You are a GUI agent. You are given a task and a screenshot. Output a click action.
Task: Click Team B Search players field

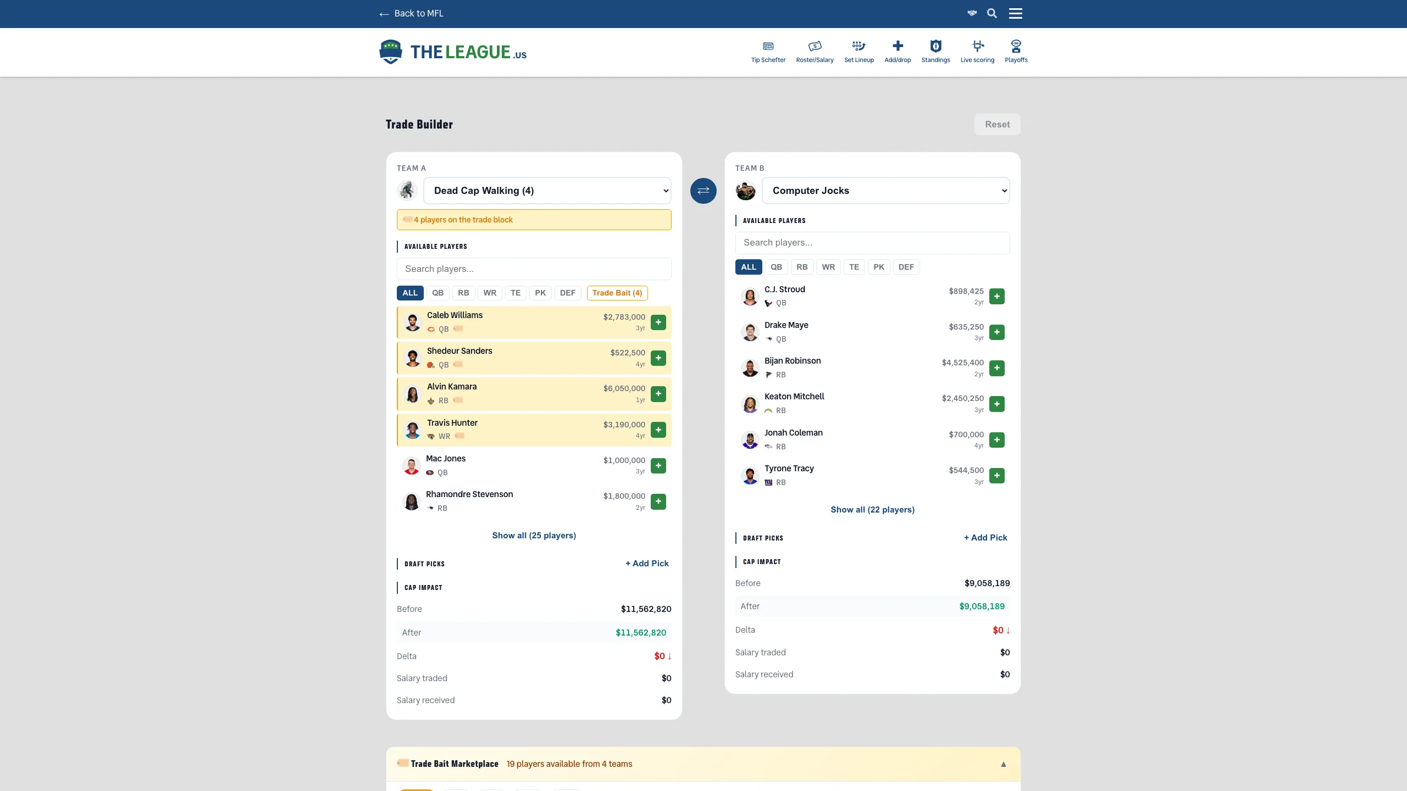tap(872, 243)
